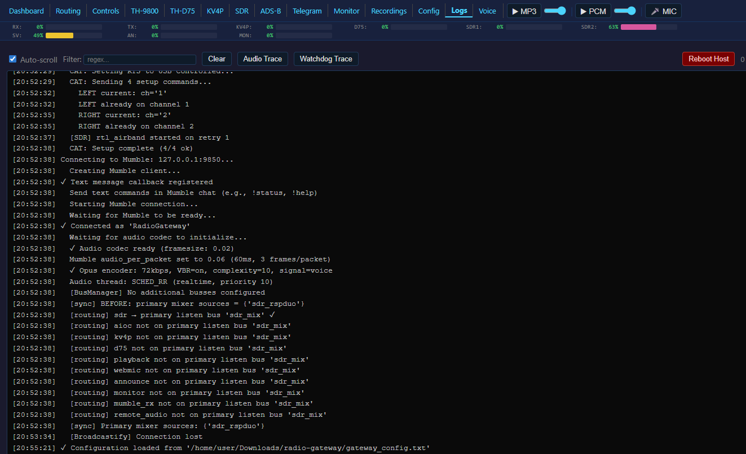Switch to the Monitor tab
The image size is (746, 454).
pyautogui.click(x=347, y=11)
